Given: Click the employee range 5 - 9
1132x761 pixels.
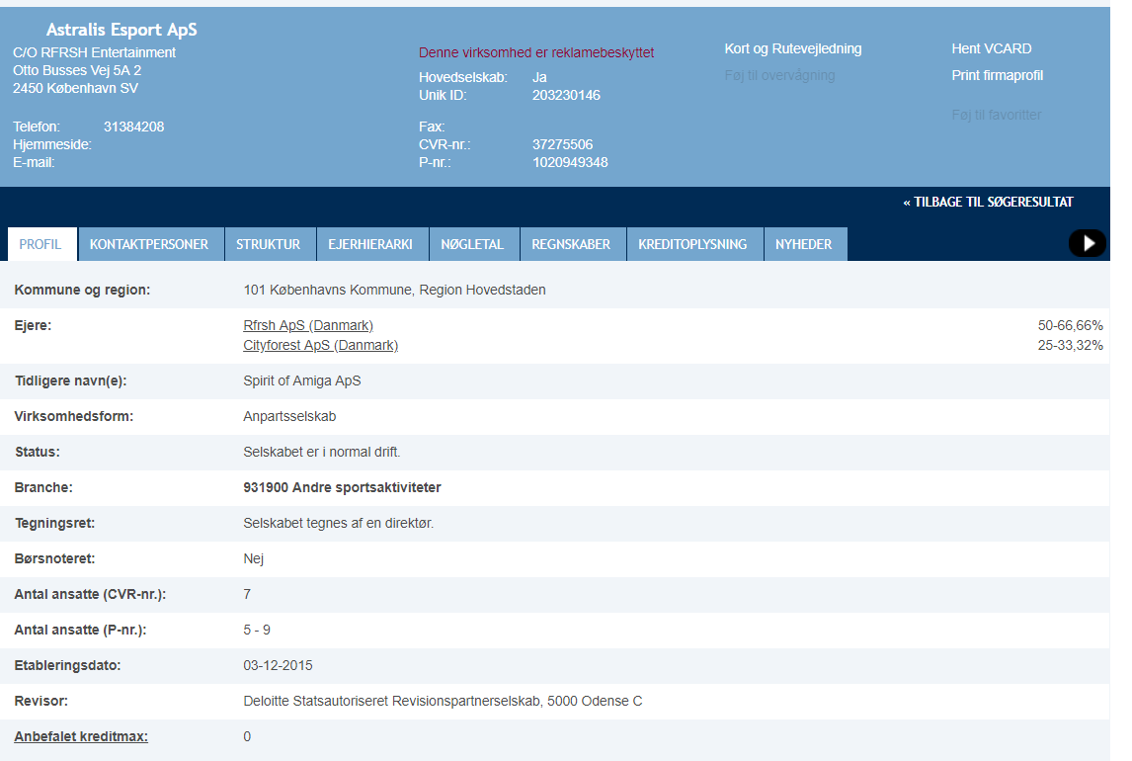Looking at the screenshot, I should 257,630.
